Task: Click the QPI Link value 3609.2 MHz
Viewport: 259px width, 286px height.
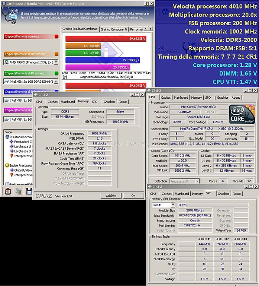Action: point(182,171)
